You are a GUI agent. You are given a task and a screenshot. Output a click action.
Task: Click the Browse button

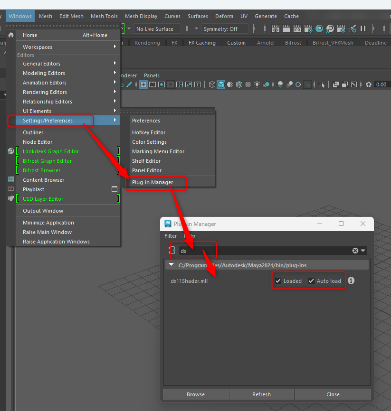point(196,394)
